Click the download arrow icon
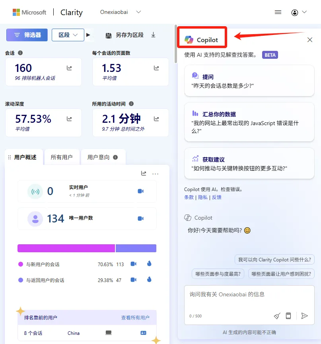Screen dimensions: 321x344 (154, 35)
